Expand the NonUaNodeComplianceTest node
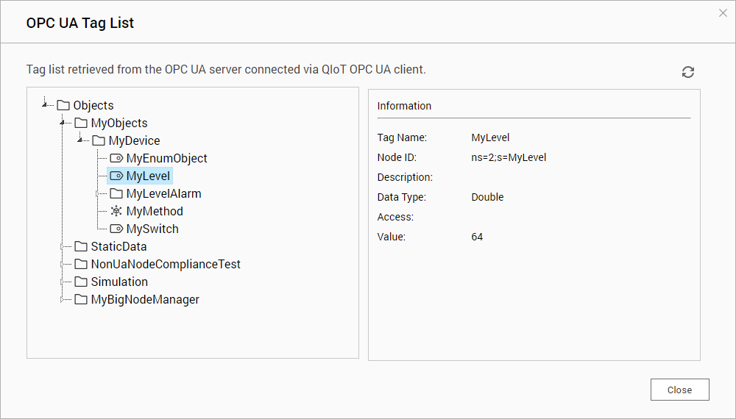Screen dimensions: 736x419 [63, 265]
